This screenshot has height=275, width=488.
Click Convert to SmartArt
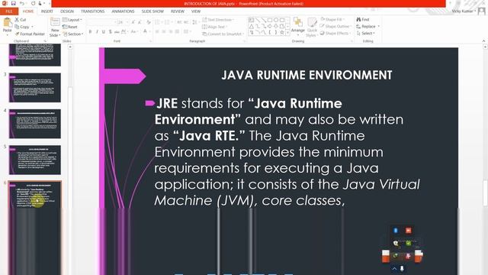(x=223, y=34)
